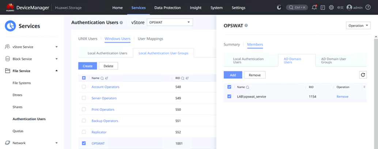Open the Settings top menu
The height and width of the screenshot is (149, 378).
click(x=238, y=8)
